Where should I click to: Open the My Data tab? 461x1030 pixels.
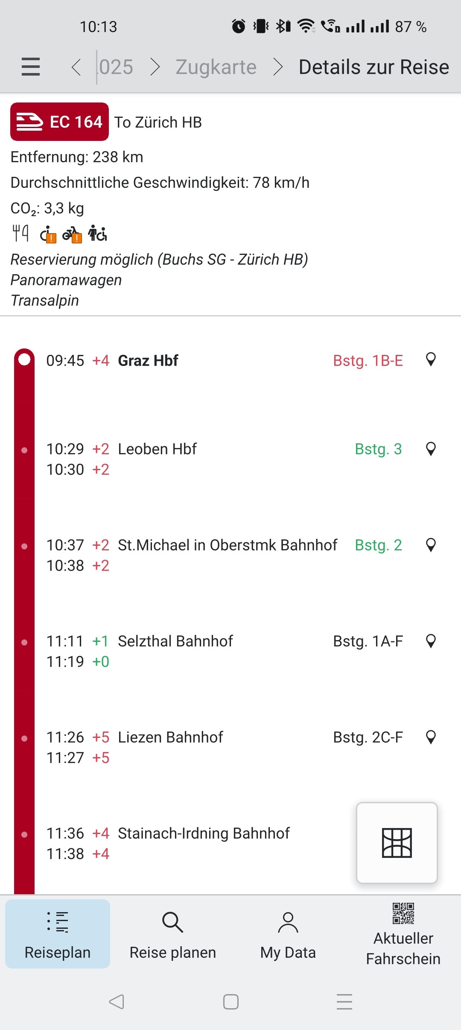click(288, 933)
